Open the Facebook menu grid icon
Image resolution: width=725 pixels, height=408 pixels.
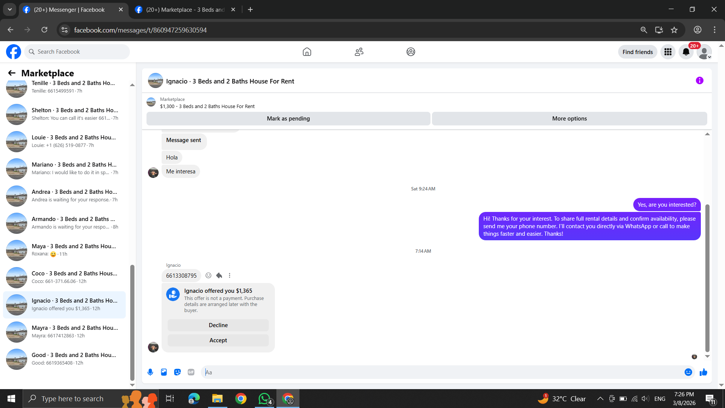(x=668, y=52)
